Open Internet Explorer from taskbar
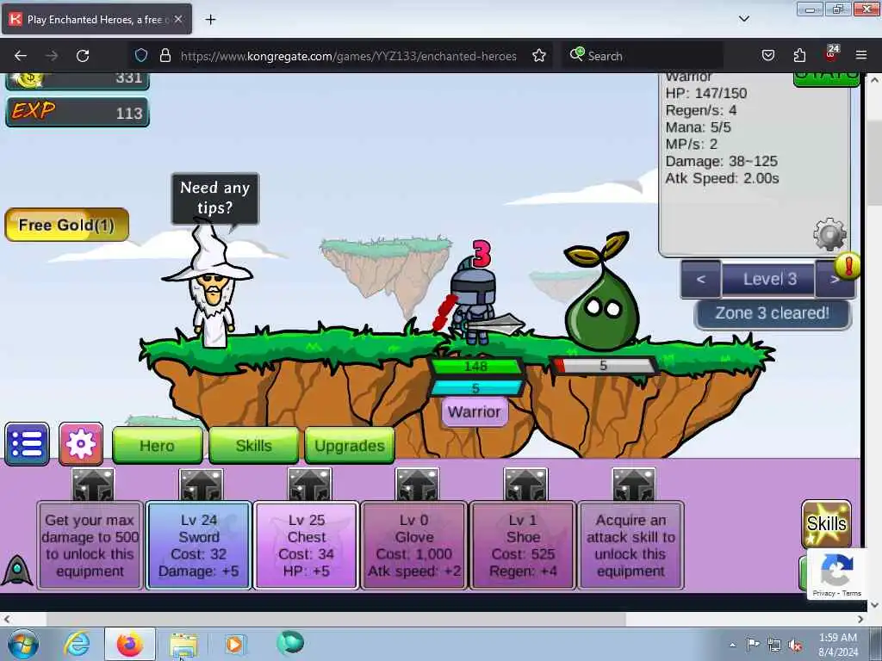The image size is (882, 661). click(x=77, y=644)
